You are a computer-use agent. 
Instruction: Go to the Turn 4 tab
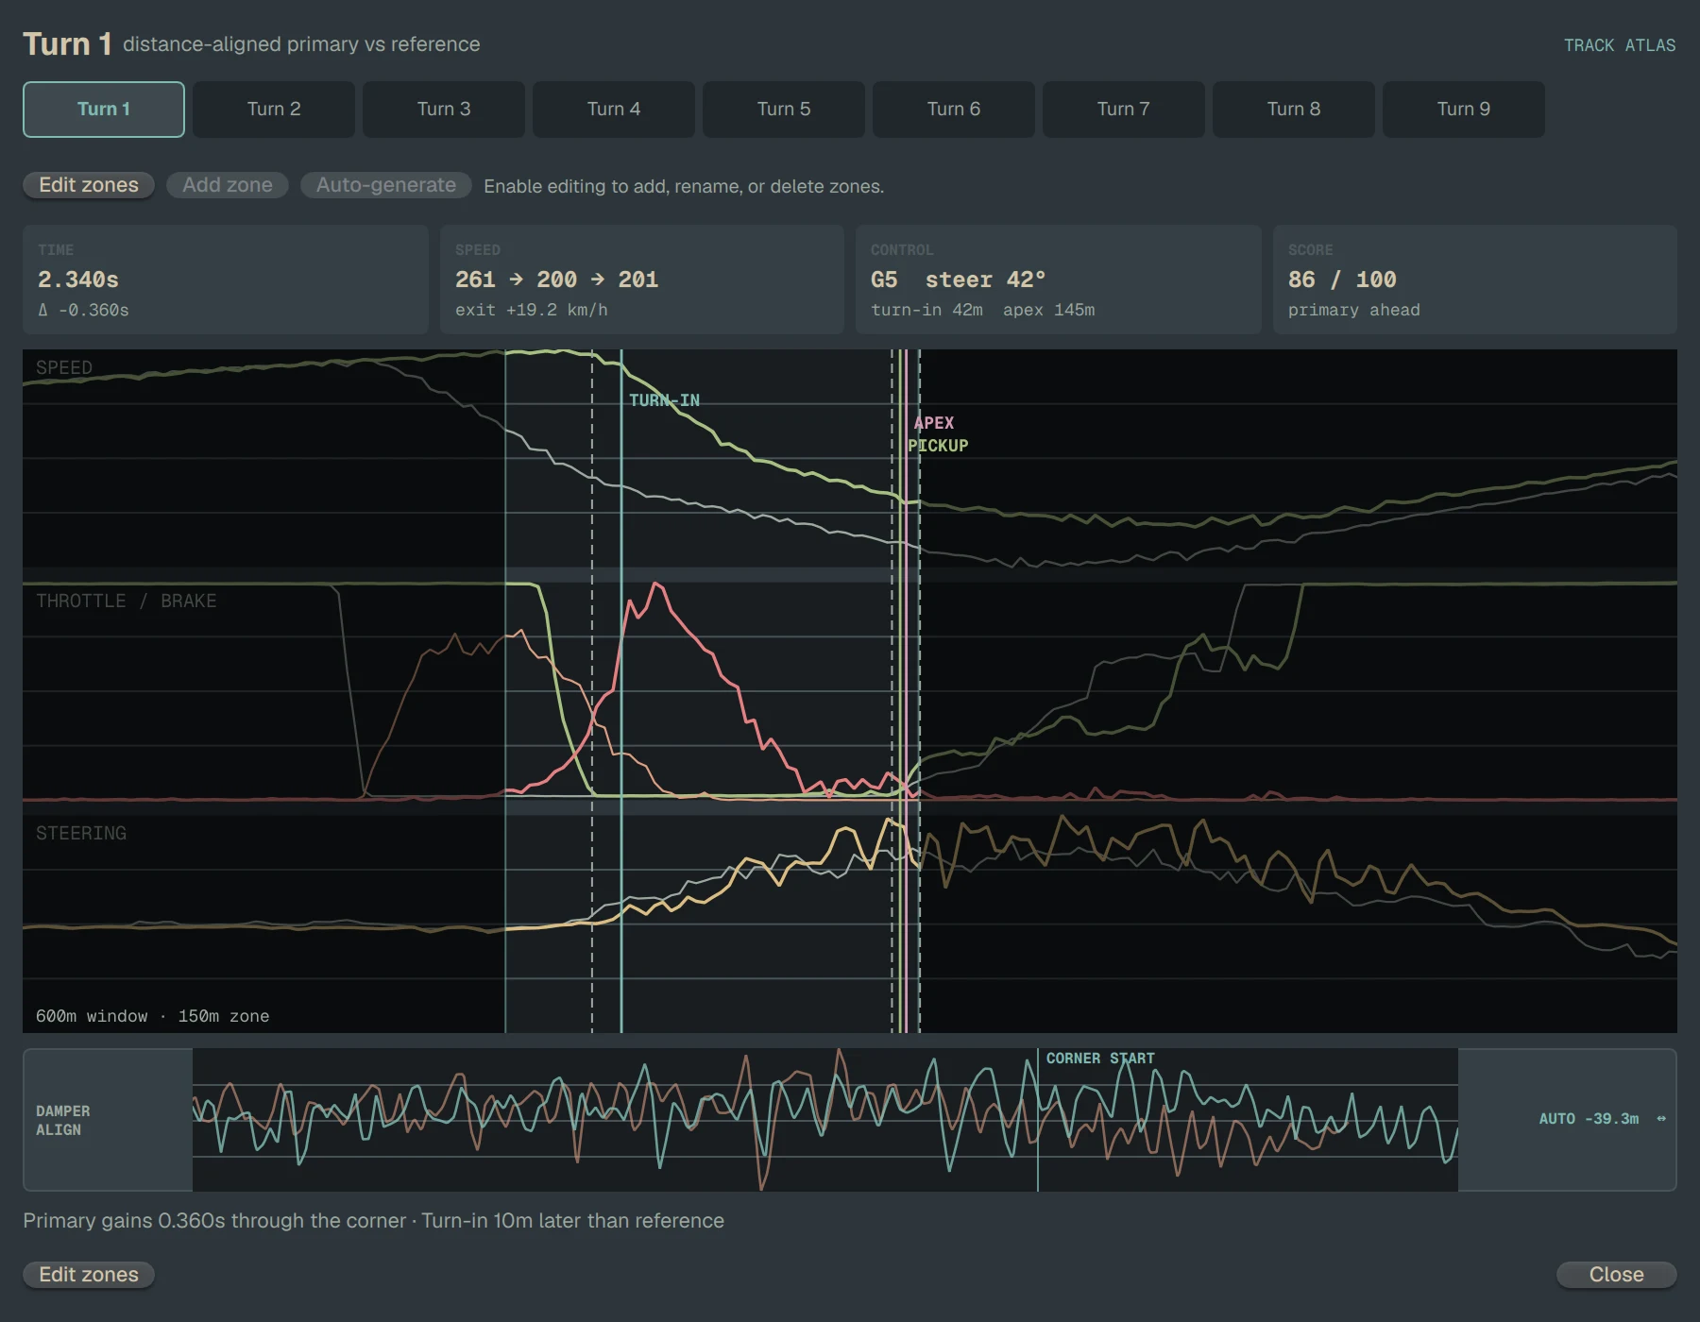coord(614,110)
